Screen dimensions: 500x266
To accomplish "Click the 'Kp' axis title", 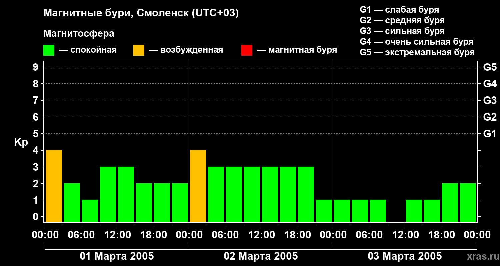I will tap(21, 142).
